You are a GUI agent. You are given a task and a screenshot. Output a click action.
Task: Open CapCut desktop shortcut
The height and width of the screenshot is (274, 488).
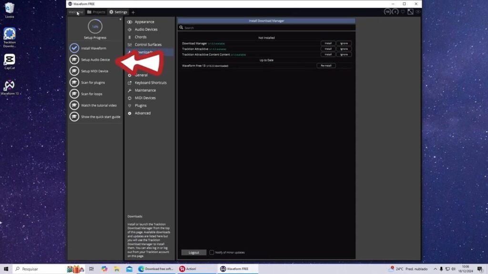tap(10, 62)
